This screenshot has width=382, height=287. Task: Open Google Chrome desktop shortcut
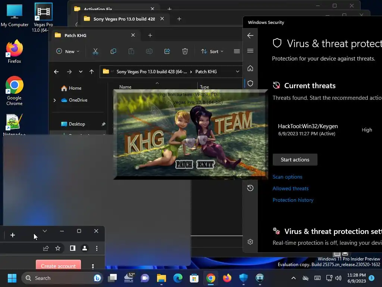point(15,91)
